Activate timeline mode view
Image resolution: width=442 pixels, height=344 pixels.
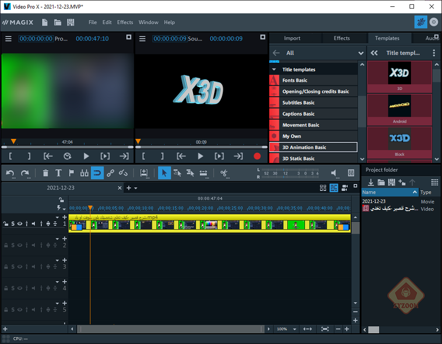(x=334, y=188)
